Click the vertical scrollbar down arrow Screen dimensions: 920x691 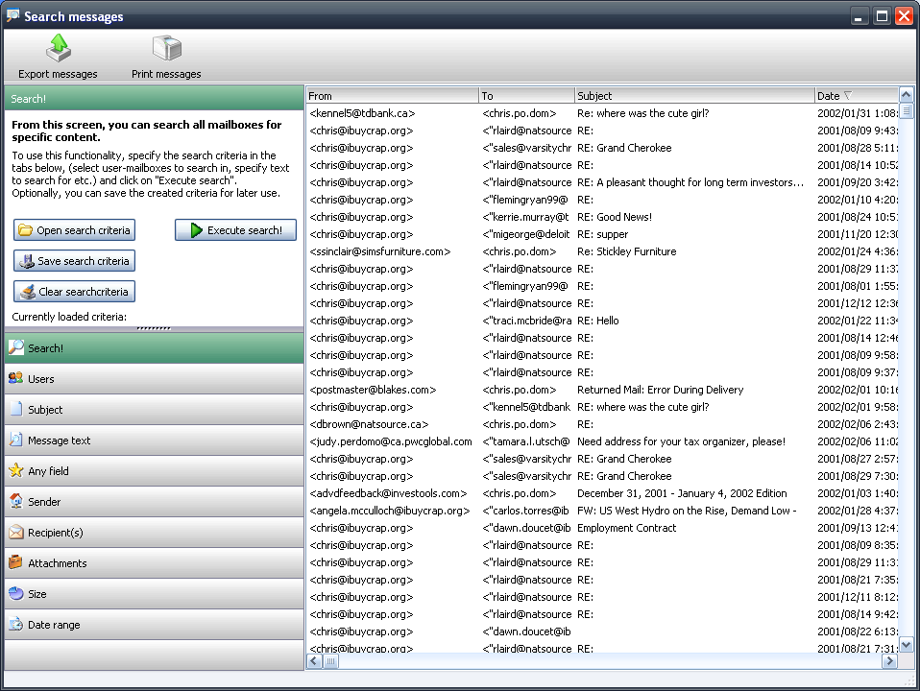tap(906, 645)
